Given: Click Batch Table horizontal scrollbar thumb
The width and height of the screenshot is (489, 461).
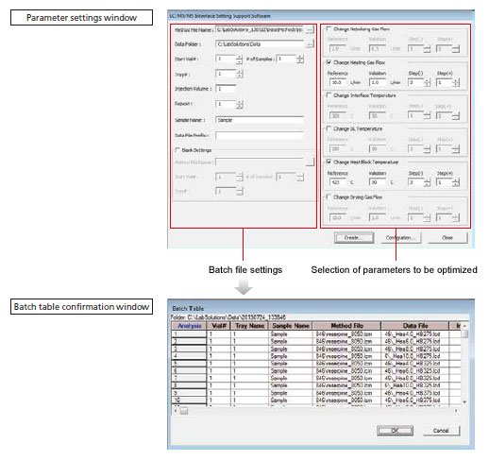Looking at the screenshot, I should point(184,411).
